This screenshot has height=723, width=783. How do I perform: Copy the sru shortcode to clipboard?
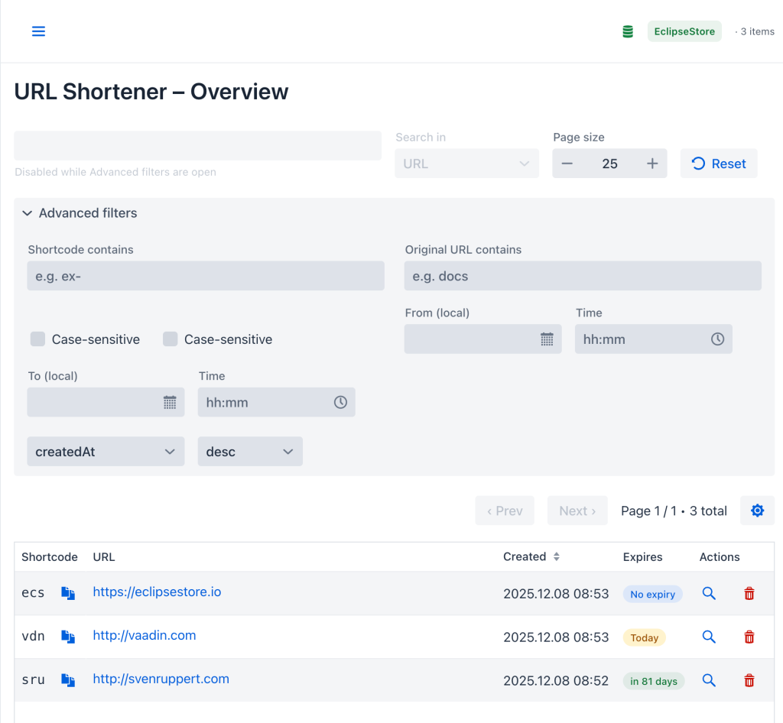pyautogui.click(x=68, y=680)
